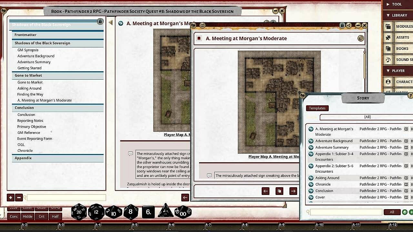
Task: Click the green checkmark button in the Story window
Action: [x=405, y=212]
